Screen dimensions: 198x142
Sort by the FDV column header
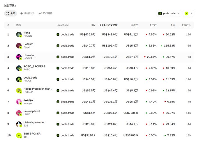[x=93, y=25]
